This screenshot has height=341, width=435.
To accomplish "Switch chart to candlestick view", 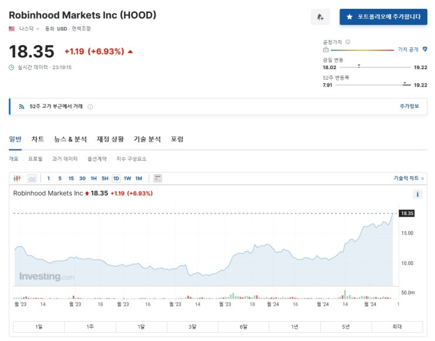I will (x=17, y=178).
